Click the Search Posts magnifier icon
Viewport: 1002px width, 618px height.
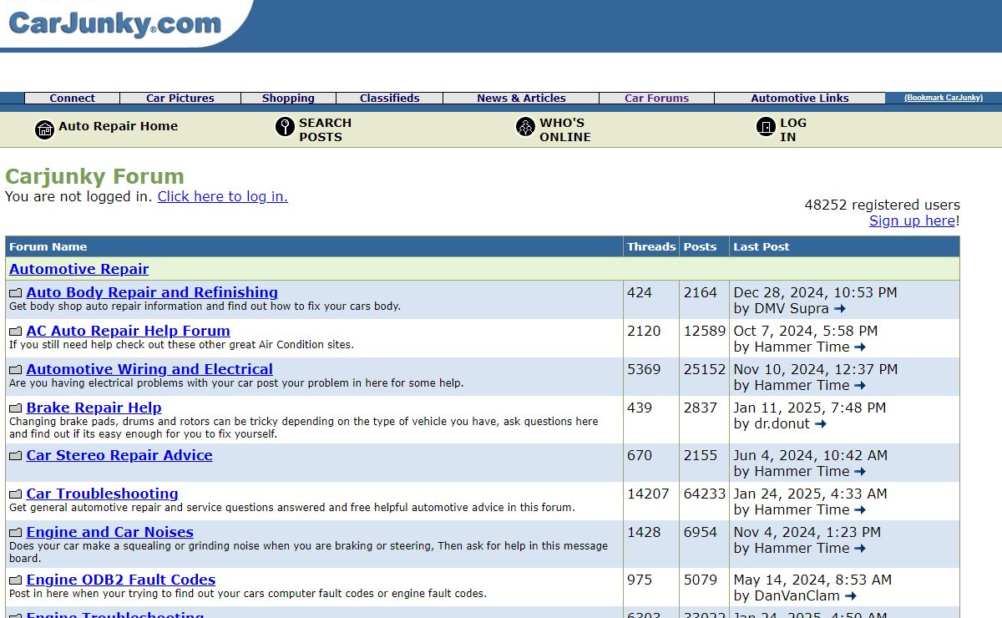[285, 127]
